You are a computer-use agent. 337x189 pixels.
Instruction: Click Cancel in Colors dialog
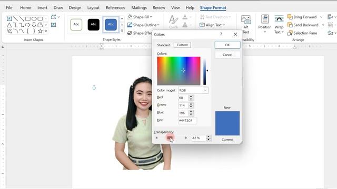coord(227,55)
